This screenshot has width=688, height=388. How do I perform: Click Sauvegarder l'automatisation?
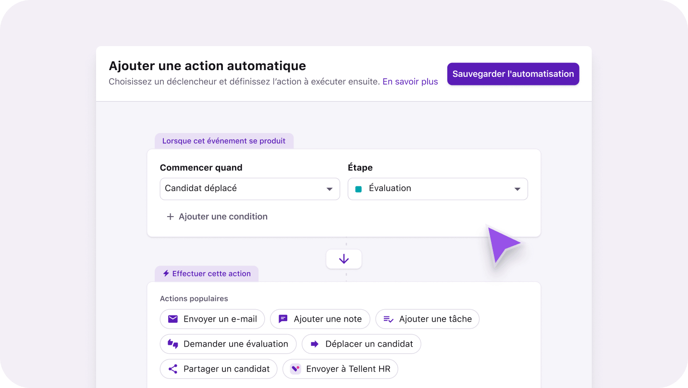513,74
